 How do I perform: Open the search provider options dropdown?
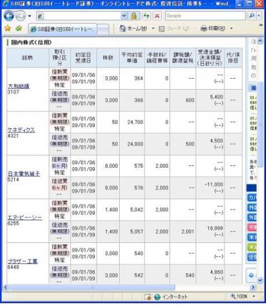259,16
